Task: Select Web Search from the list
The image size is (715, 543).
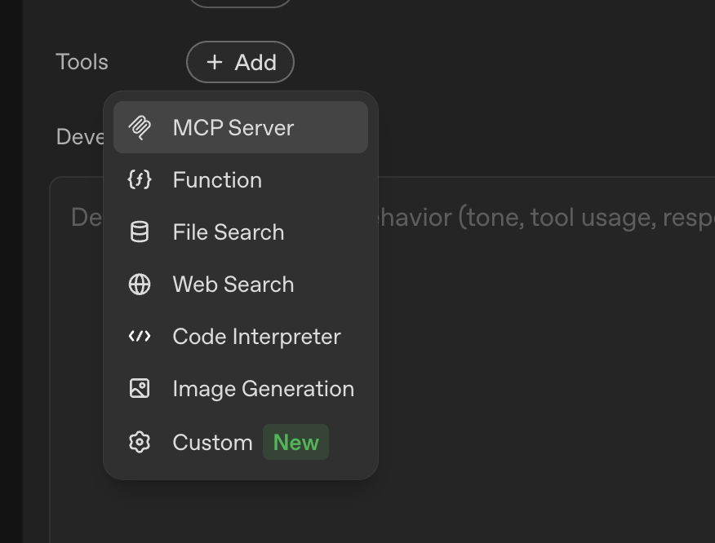Action: 233,285
